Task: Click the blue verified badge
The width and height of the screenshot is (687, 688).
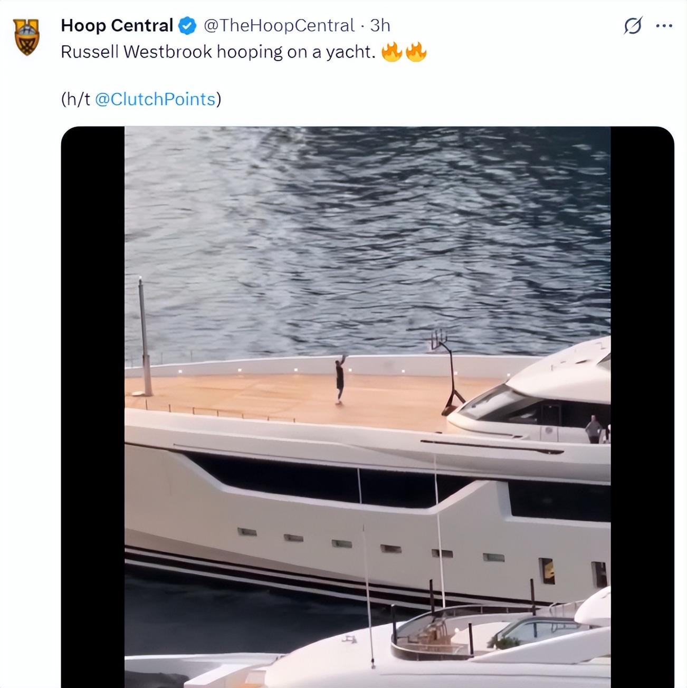Action: pos(187,25)
